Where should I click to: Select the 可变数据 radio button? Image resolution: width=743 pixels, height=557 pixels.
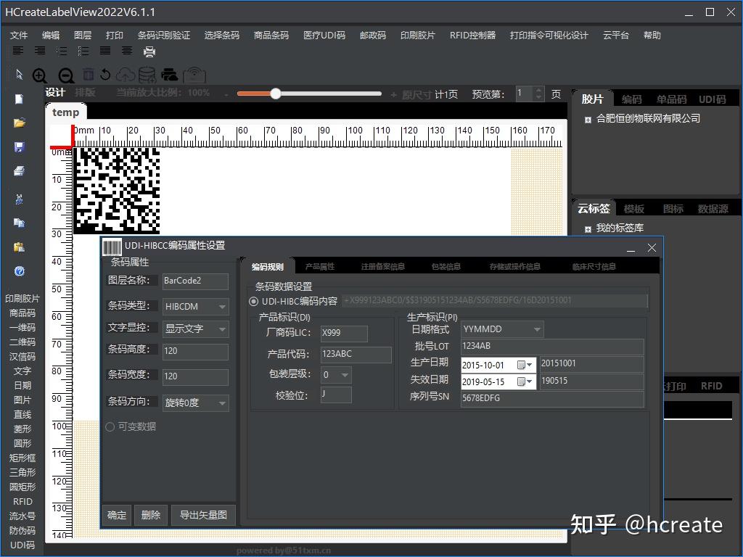pyautogui.click(x=110, y=426)
